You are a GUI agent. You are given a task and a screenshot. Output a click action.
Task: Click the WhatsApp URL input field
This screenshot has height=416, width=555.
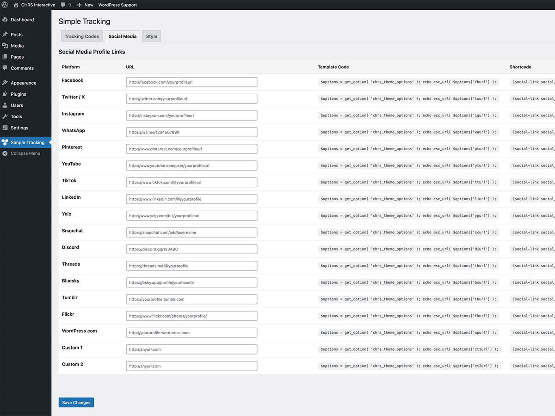pyautogui.click(x=191, y=132)
